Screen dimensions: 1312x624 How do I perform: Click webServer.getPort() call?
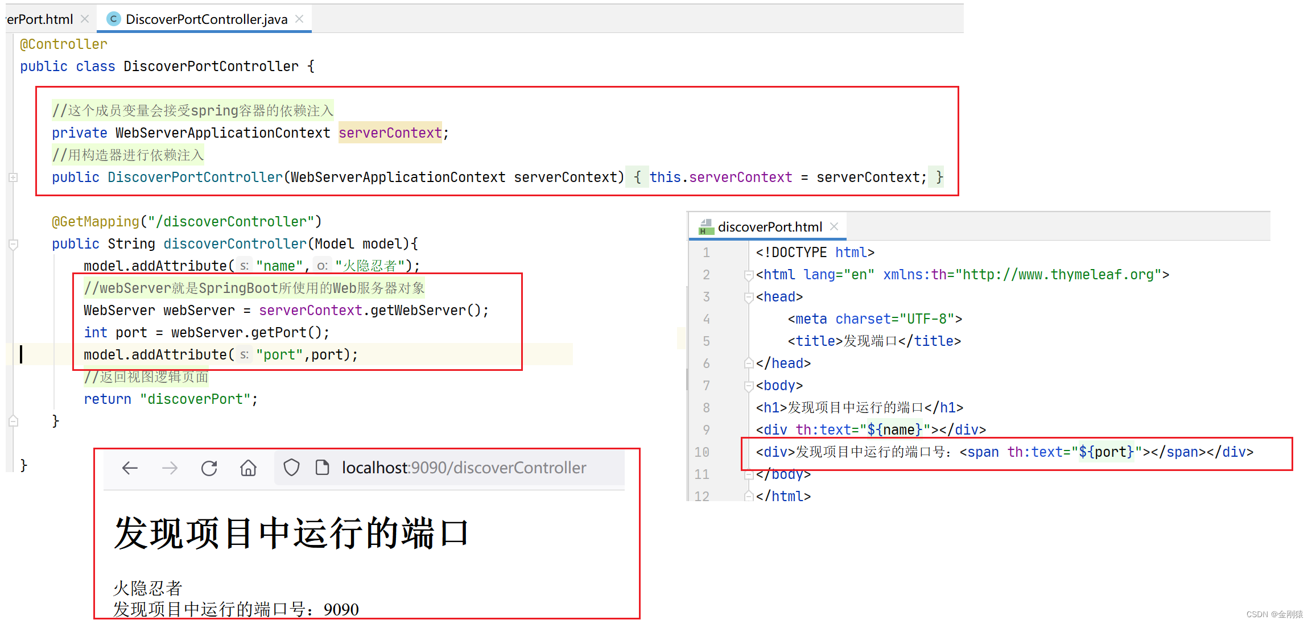point(246,333)
